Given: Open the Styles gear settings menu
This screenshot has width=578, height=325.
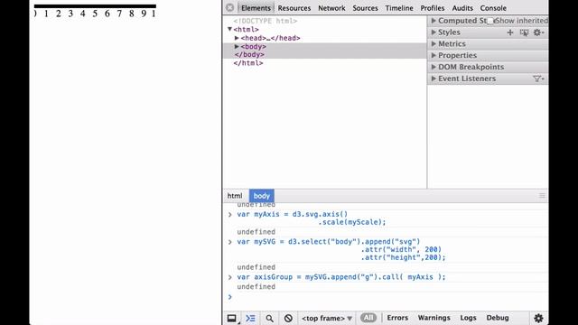Looking at the screenshot, I should (538, 32).
